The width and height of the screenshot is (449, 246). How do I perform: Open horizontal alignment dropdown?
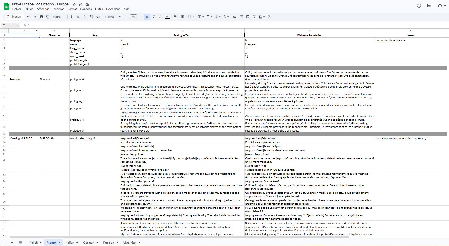tap(201, 17)
